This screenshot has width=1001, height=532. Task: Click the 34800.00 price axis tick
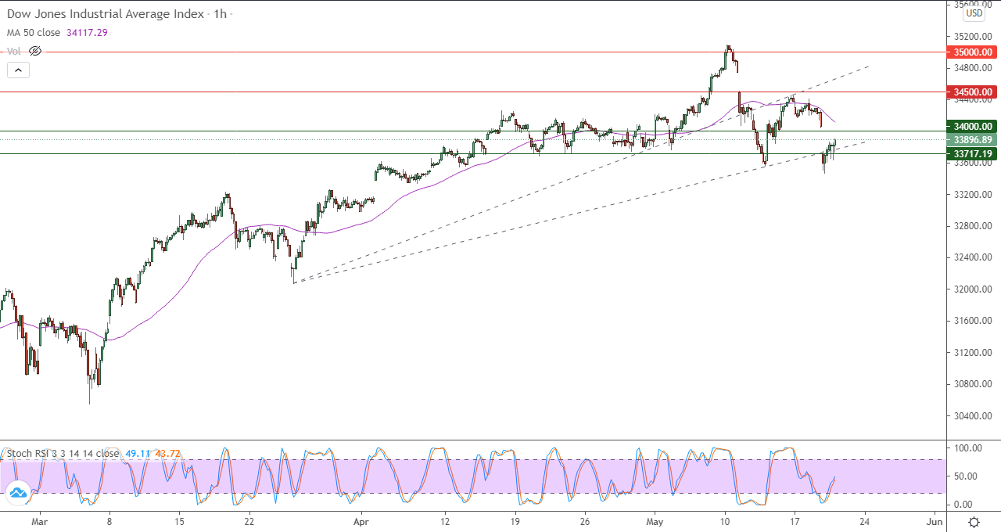tap(972, 67)
